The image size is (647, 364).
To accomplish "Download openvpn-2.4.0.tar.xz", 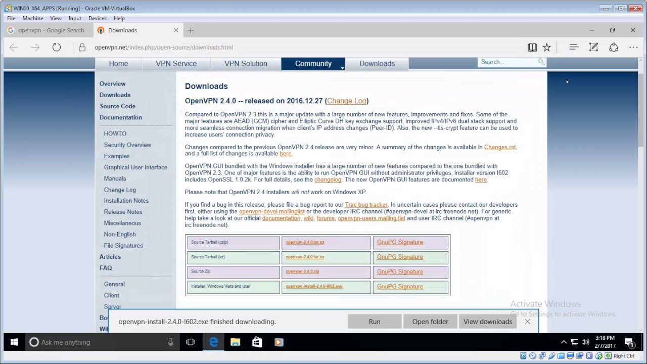I will coord(305,257).
